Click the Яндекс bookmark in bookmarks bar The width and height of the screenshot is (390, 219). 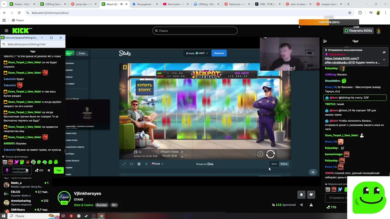tap(18, 20)
